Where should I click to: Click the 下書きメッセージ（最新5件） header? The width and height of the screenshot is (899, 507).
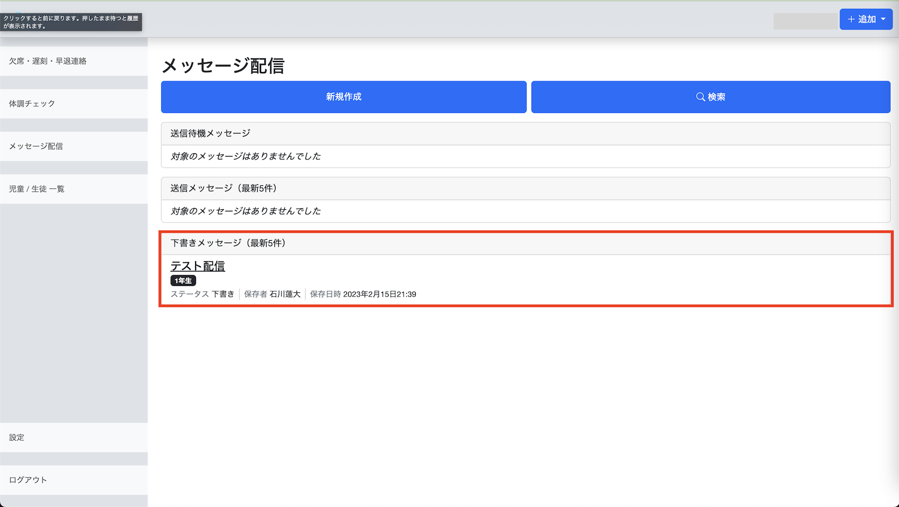click(525, 243)
